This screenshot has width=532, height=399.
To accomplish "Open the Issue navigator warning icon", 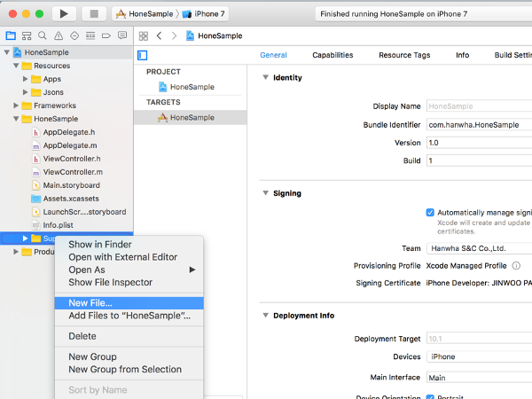I will [59, 35].
